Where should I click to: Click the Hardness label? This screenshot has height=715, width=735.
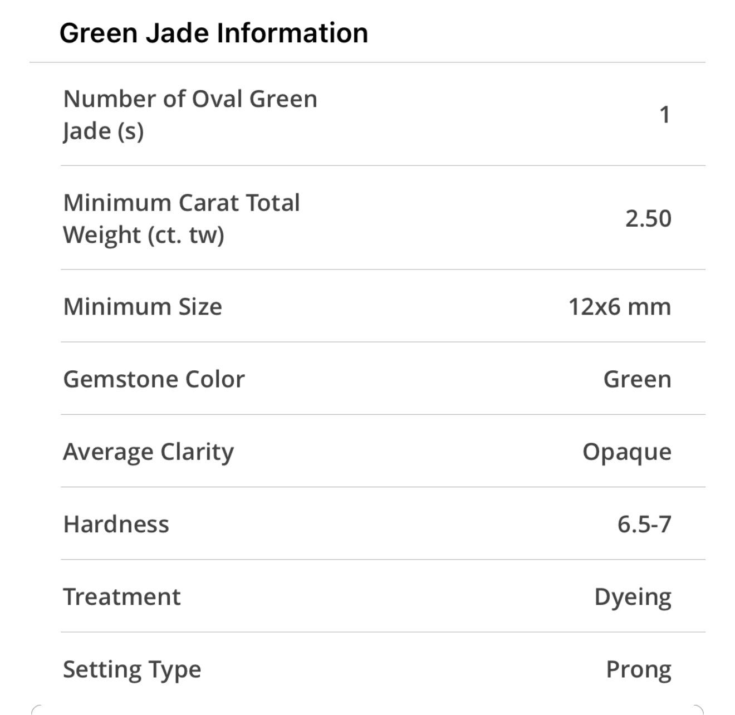(x=116, y=524)
